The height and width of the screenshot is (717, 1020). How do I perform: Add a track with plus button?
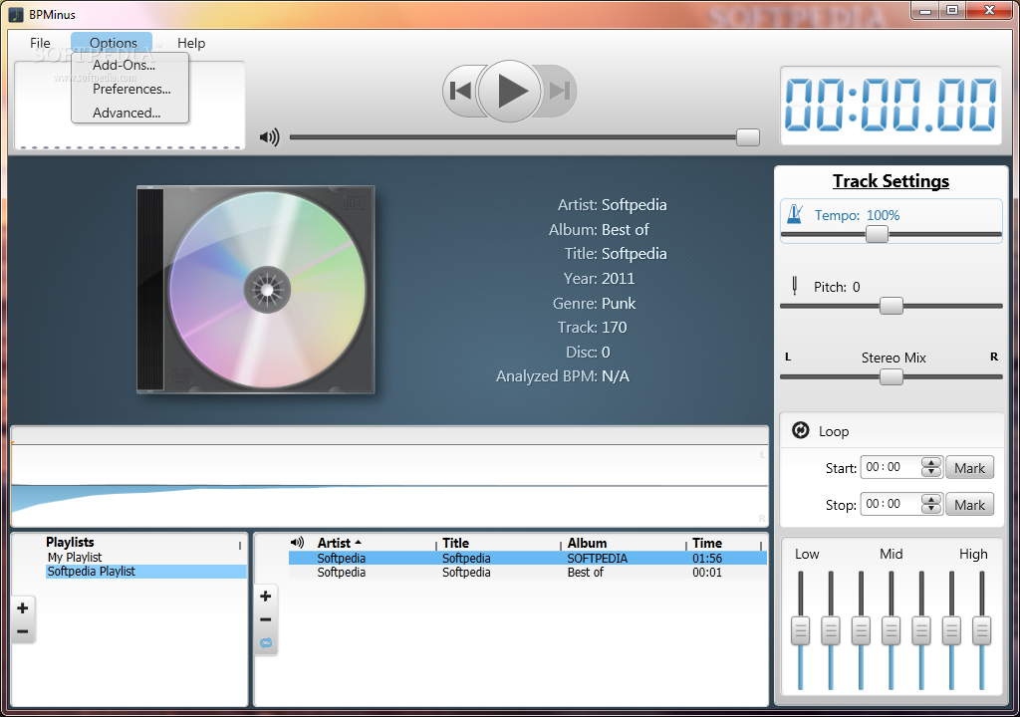click(265, 596)
